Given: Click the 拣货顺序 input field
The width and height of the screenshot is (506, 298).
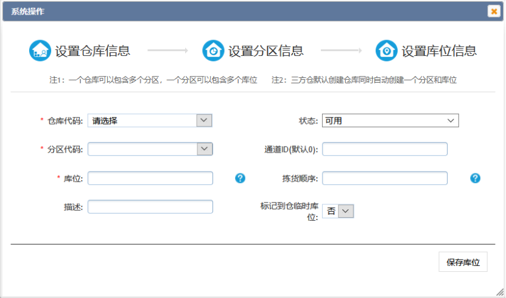Looking at the screenshot, I should click(385, 178).
